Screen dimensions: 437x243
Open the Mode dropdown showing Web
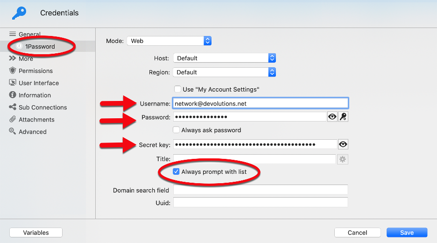169,41
